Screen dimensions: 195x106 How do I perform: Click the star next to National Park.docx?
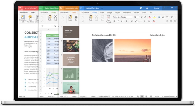102,8
